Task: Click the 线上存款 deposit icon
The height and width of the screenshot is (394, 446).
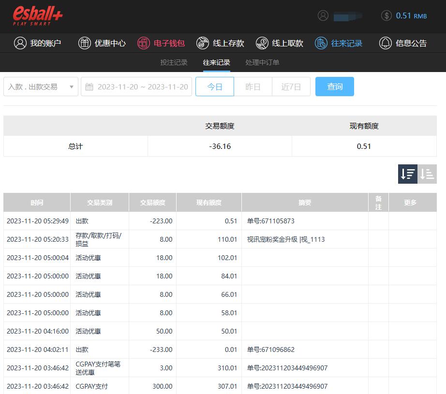Action: point(203,43)
